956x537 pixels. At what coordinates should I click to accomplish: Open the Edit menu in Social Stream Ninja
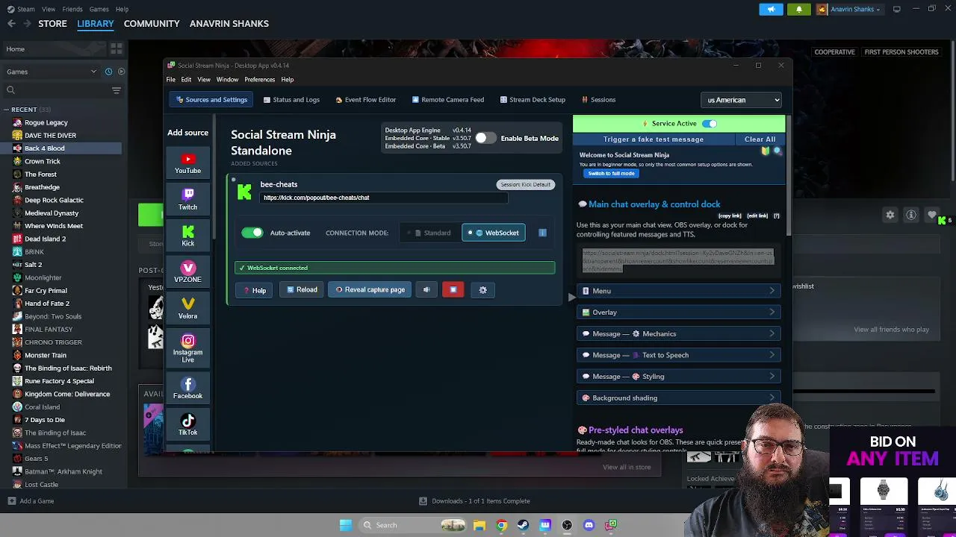(186, 80)
